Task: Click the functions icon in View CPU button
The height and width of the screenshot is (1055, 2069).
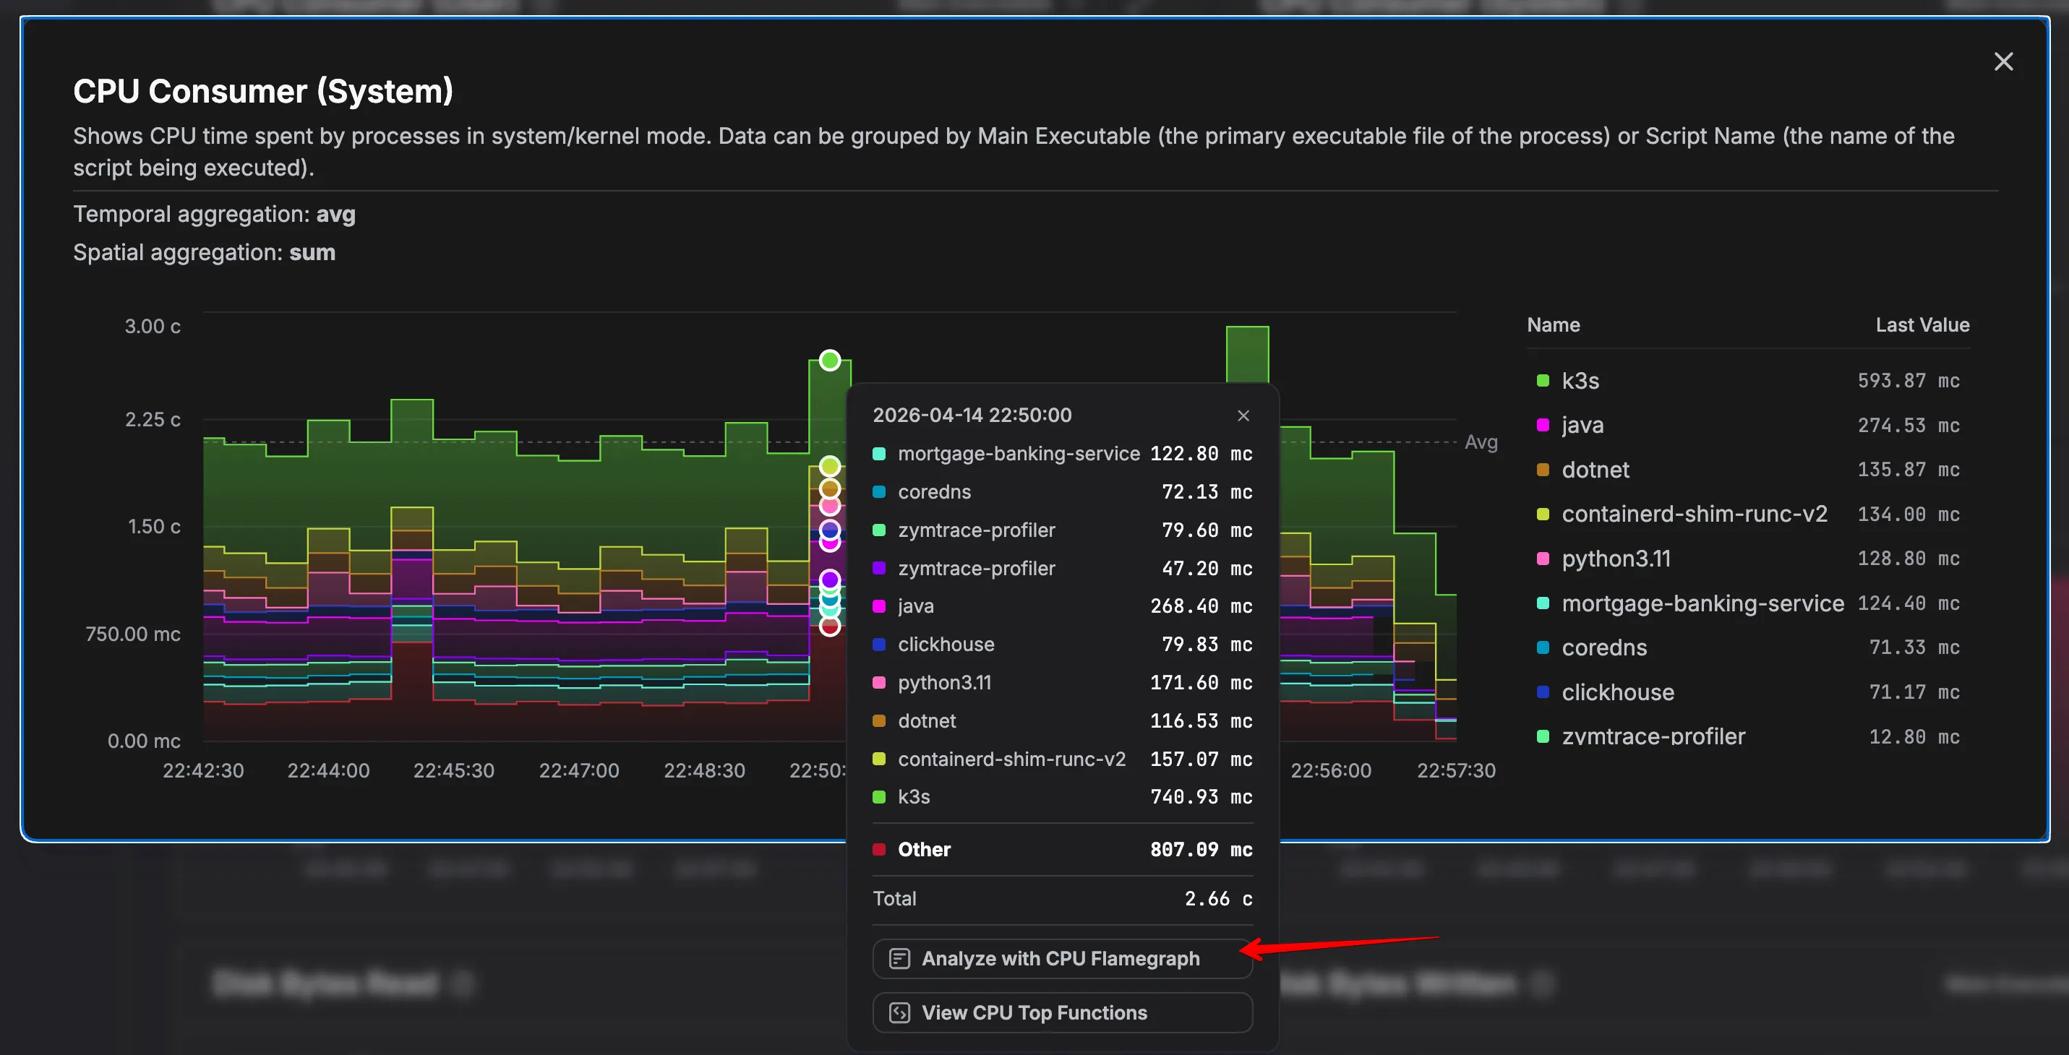Action: coord(899,1012)
